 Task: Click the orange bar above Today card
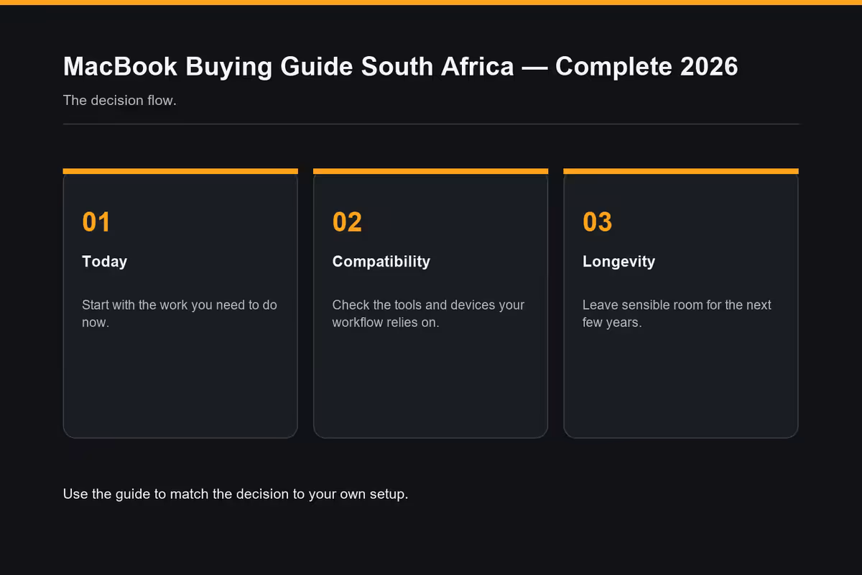point(180,171)
